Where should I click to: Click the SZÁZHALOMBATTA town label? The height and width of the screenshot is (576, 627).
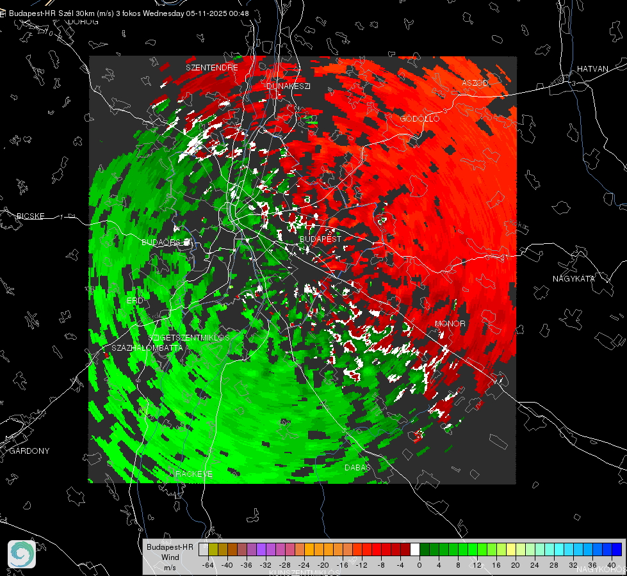click(x=147, y=348)
